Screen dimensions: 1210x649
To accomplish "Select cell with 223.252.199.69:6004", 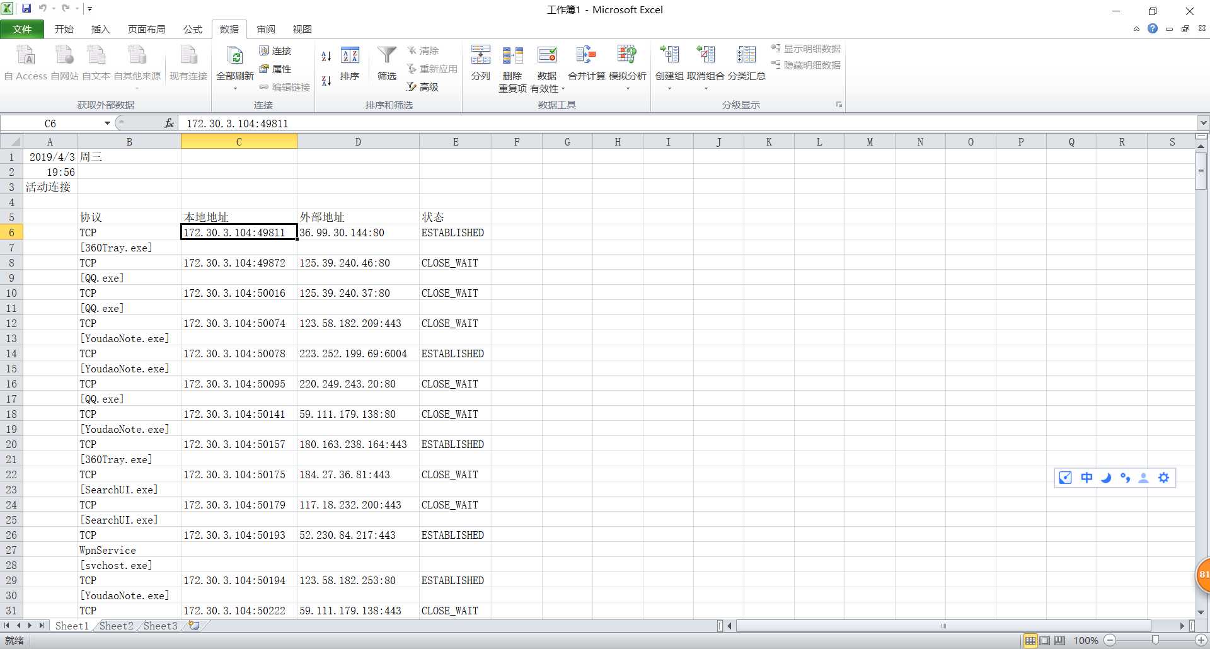I will click(x=358, y=353).
